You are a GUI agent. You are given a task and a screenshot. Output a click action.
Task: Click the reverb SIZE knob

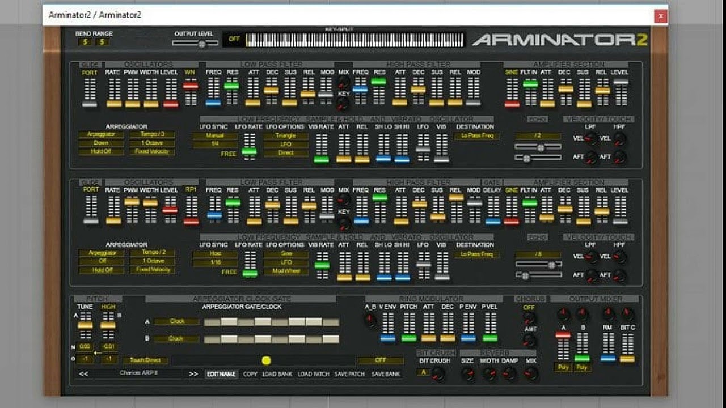point(467,373)
